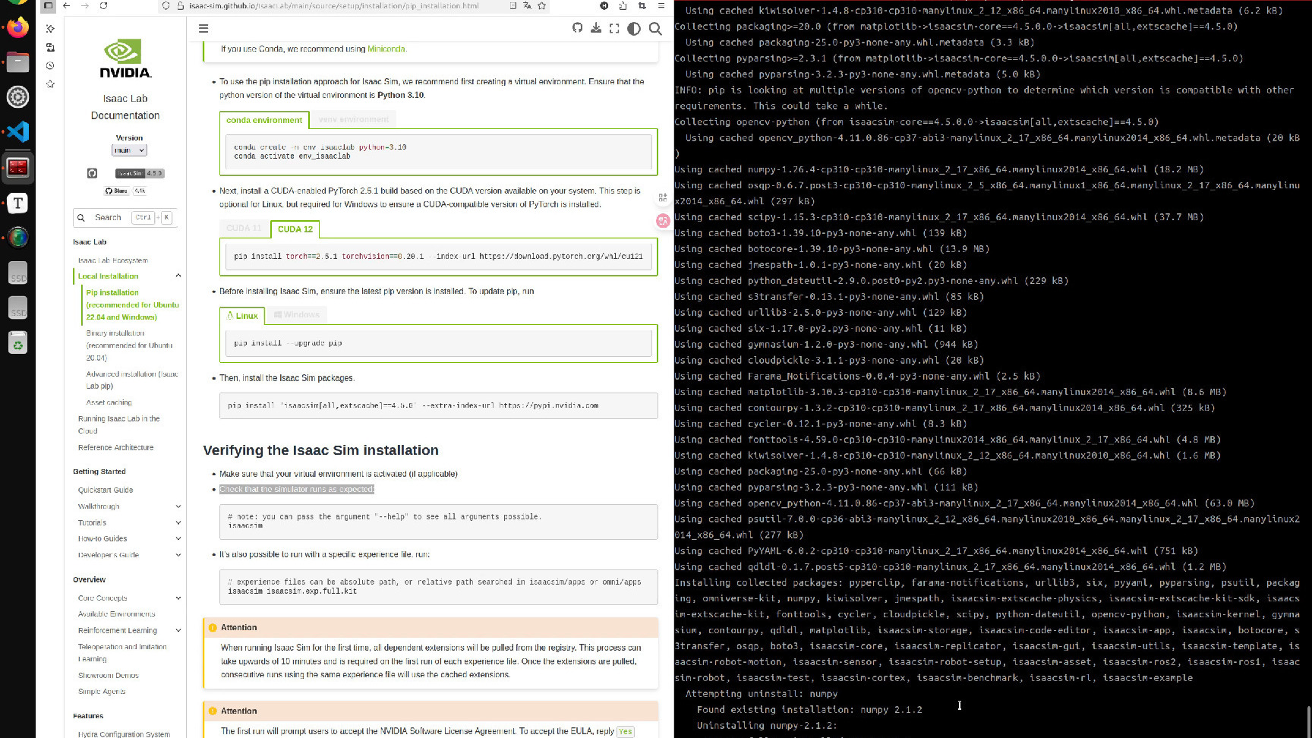Screen dimensions: 1312x738
Task: Open the Miniconda link
Action: (x=386, y=49)
